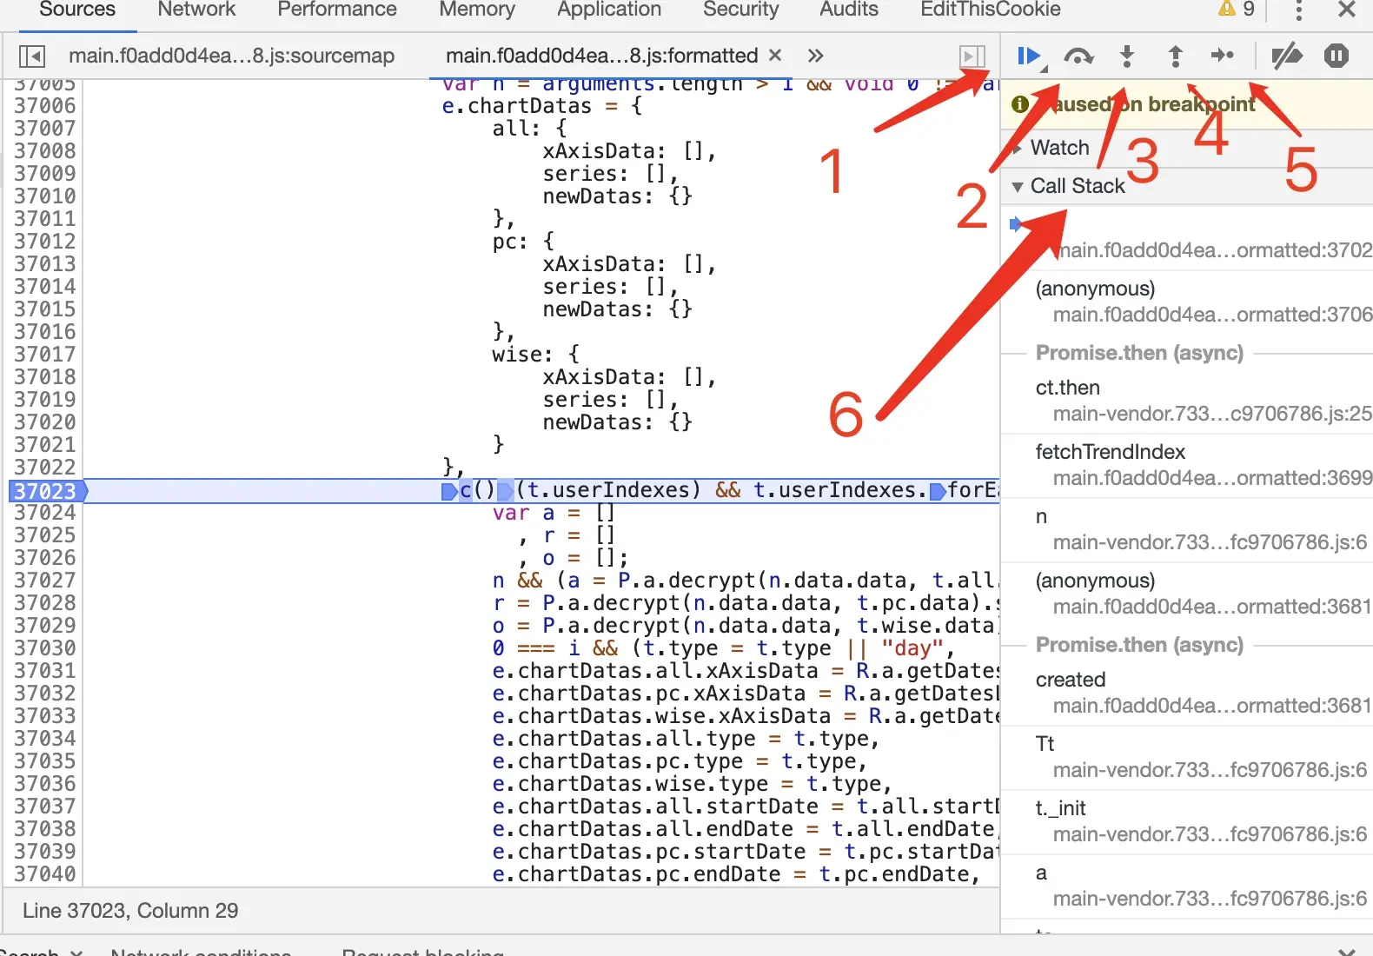Close the main.f0add0d4ea formatted tab
This screenshot has height=956, width=1373.
tap(775, 55)
